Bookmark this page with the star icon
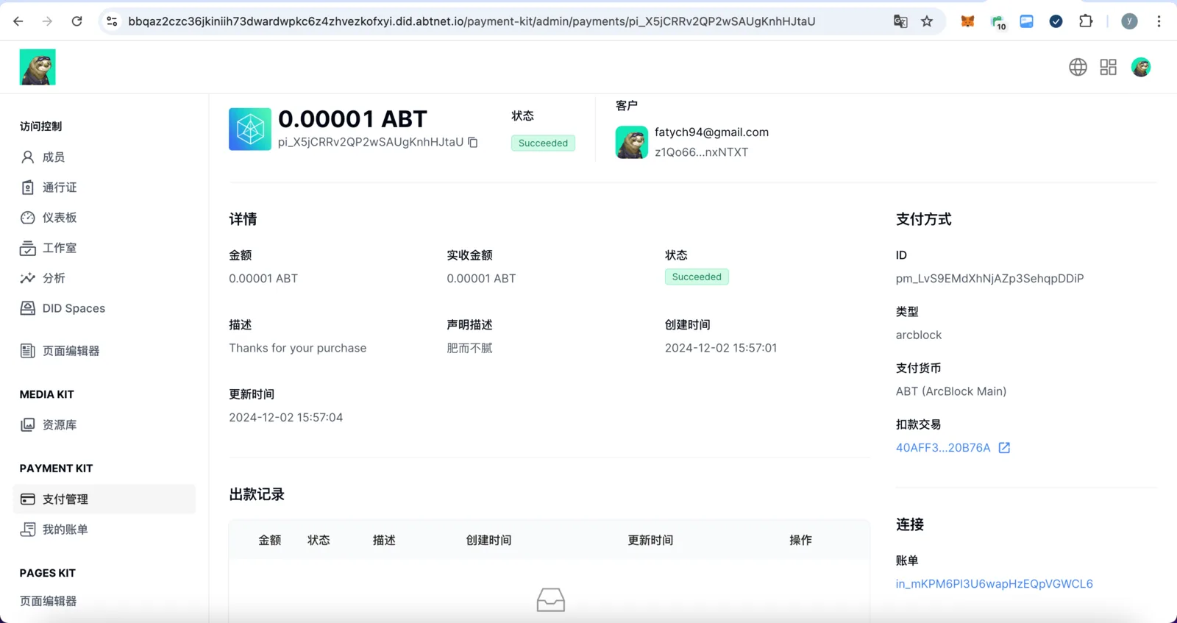The width and height of the screenshot is (1177, 623). [x=927, y=21]
